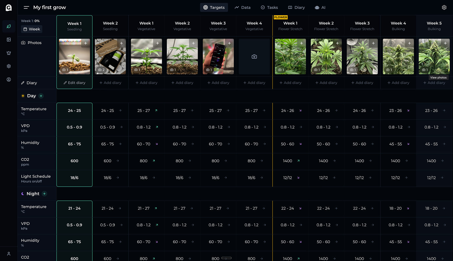Open the photo gallery icon in the sidebar
Viewport: 453px width, 261px height.
pos(9,40)
